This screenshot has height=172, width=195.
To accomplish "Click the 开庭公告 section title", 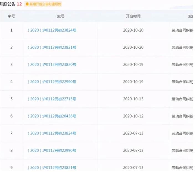I will click(8, 4).
